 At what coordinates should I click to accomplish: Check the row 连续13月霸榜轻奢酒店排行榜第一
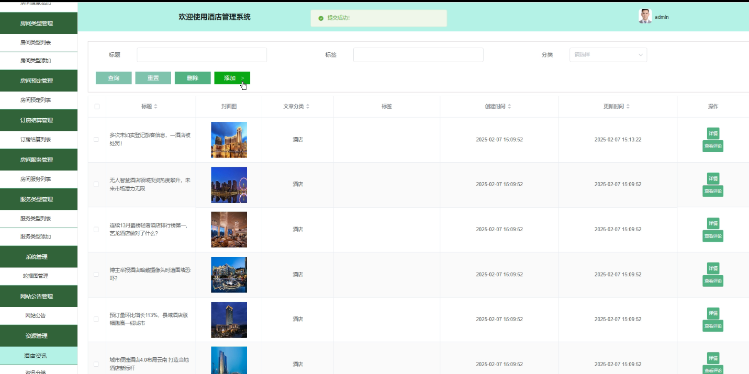[96, 230]
